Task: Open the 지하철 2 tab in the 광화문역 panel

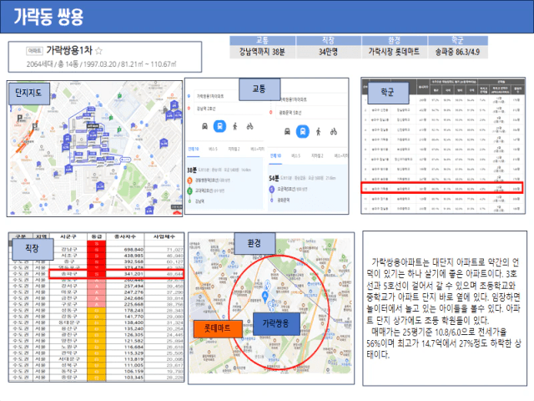Action: point(317,156)
